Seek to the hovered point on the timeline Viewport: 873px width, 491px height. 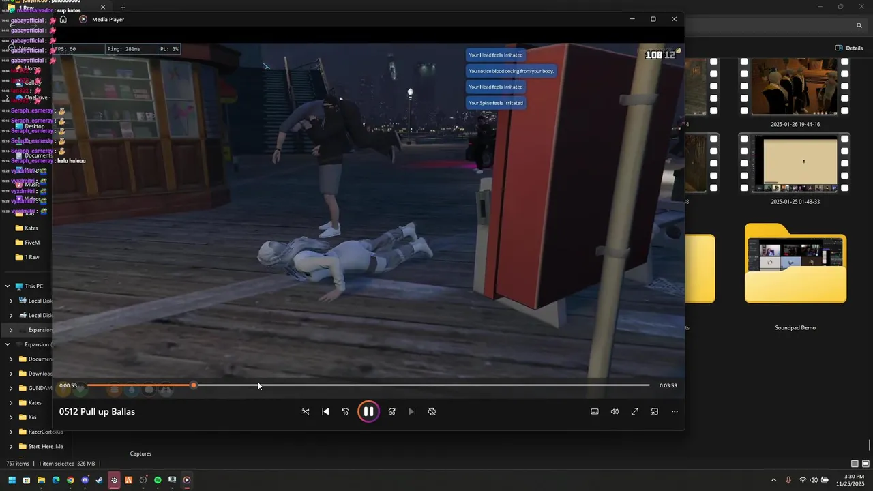(x=258, y=385)
